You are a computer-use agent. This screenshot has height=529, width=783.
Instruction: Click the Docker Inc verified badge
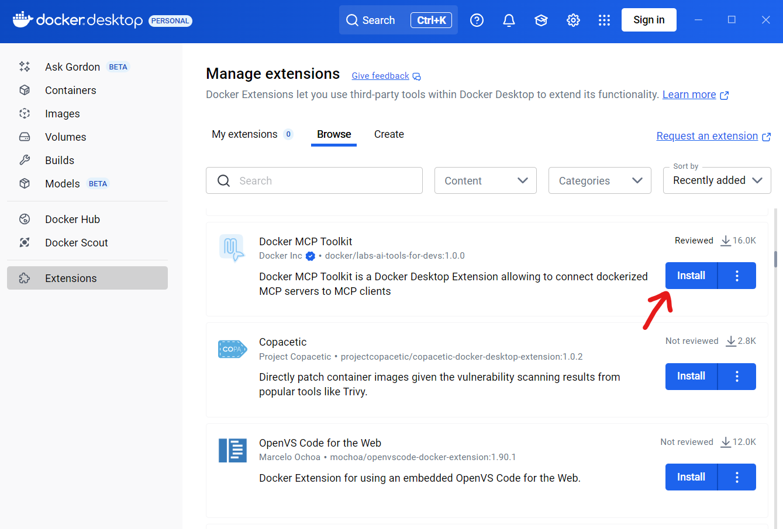tap(311, 256)
